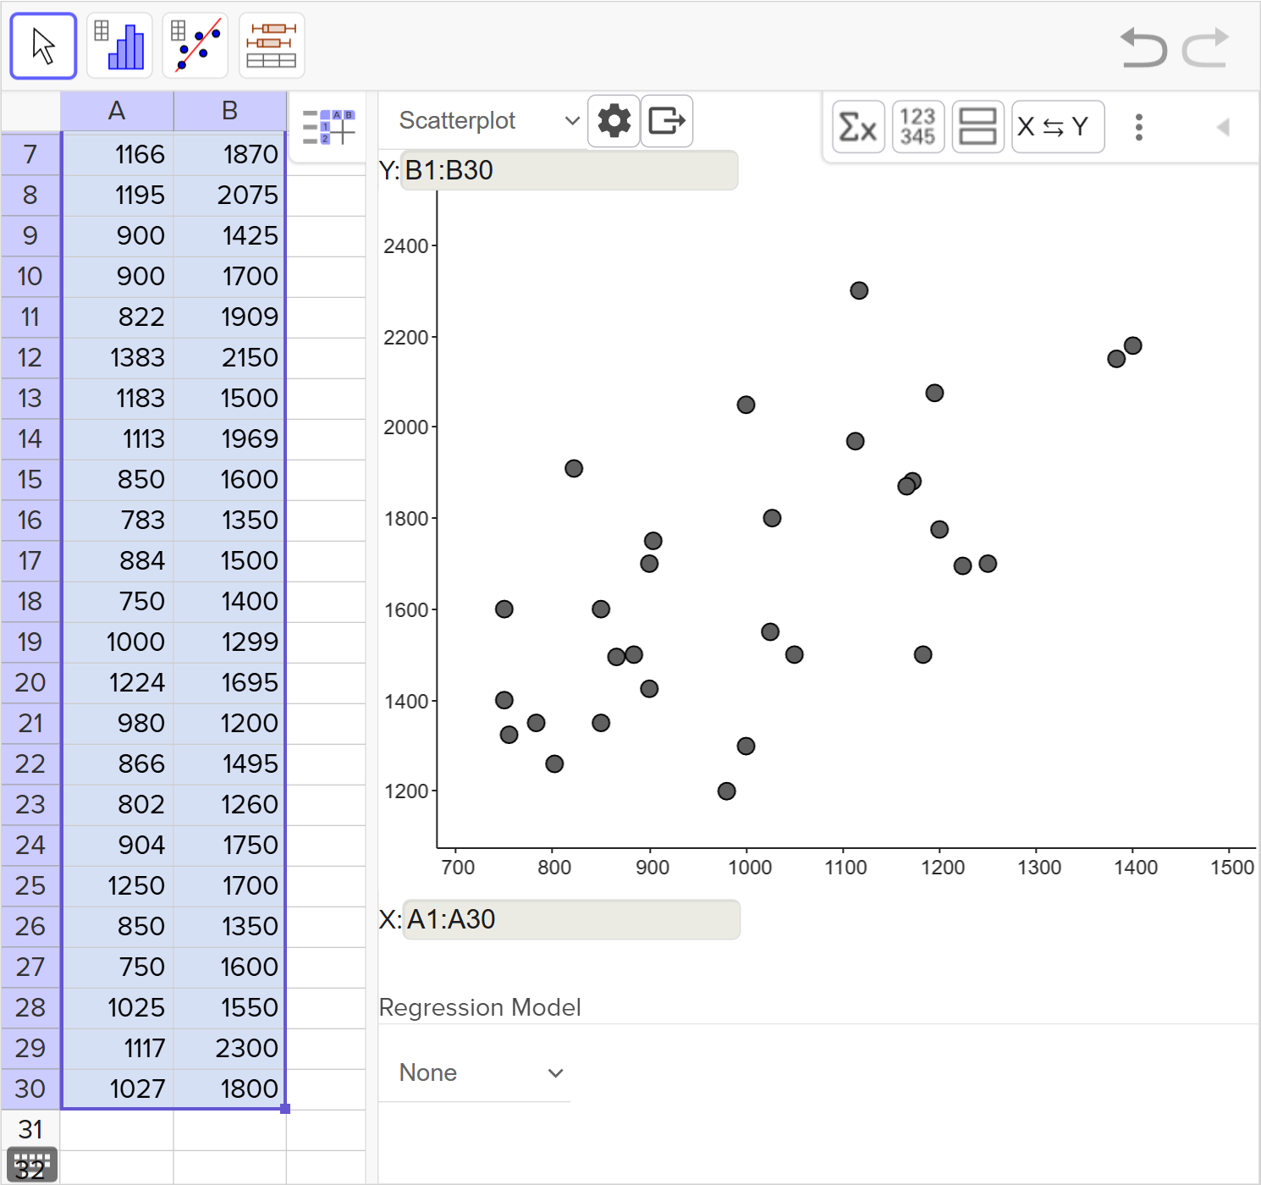This screenshot has width=1261, height=1185.
Task: Select cell containing 1166
Action: [117, 155]
